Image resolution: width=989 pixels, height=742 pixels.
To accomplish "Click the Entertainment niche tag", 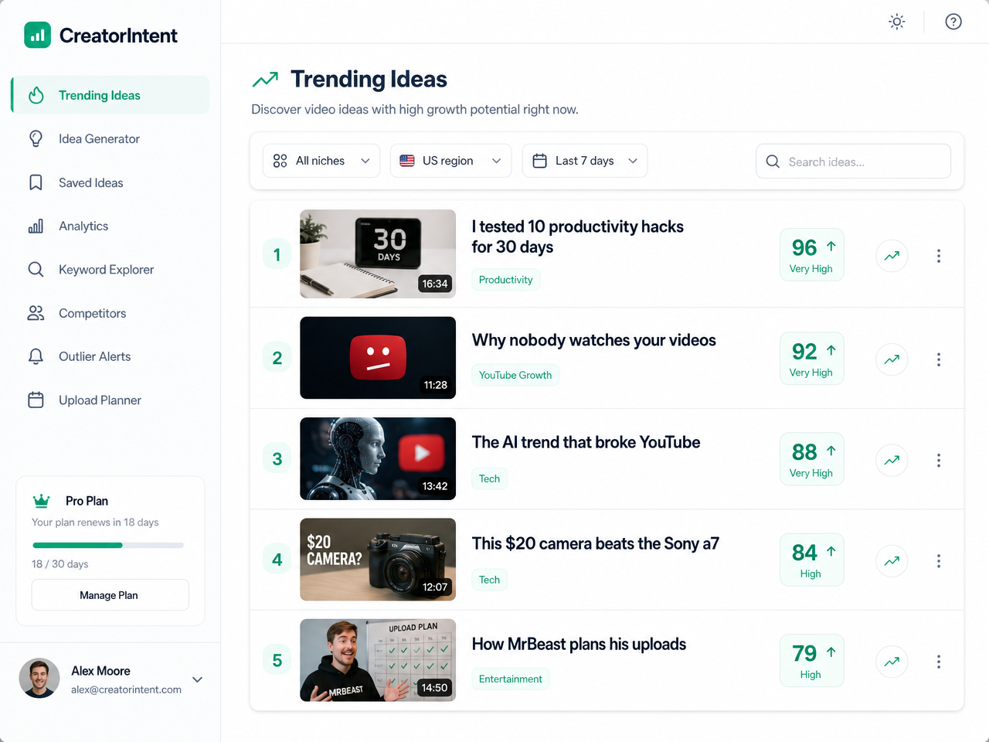I will pyautogui.click(x=511, y=679).
